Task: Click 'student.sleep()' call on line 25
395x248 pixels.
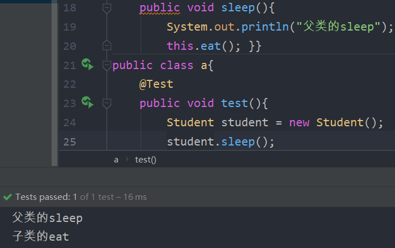Action: pyautogui.click(x=220, y=142)
